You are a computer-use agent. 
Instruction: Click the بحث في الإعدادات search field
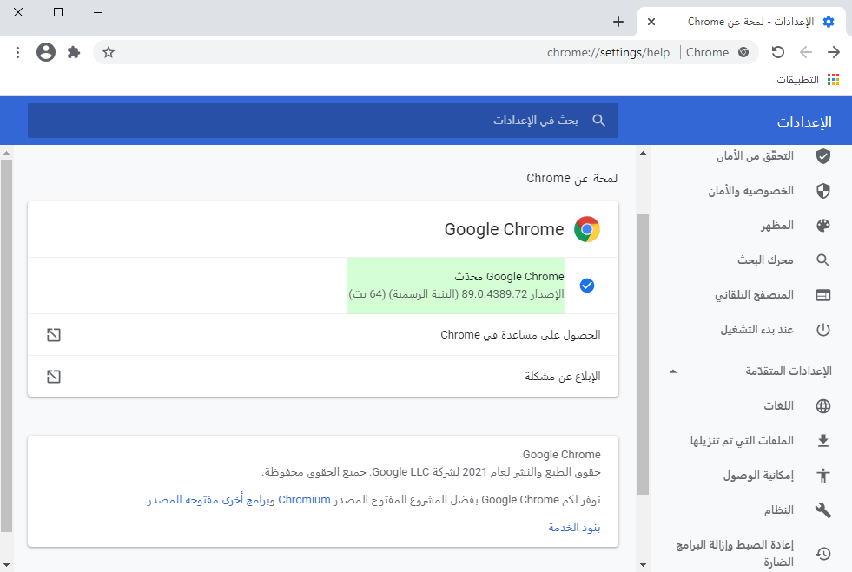(x=323, y=121)
